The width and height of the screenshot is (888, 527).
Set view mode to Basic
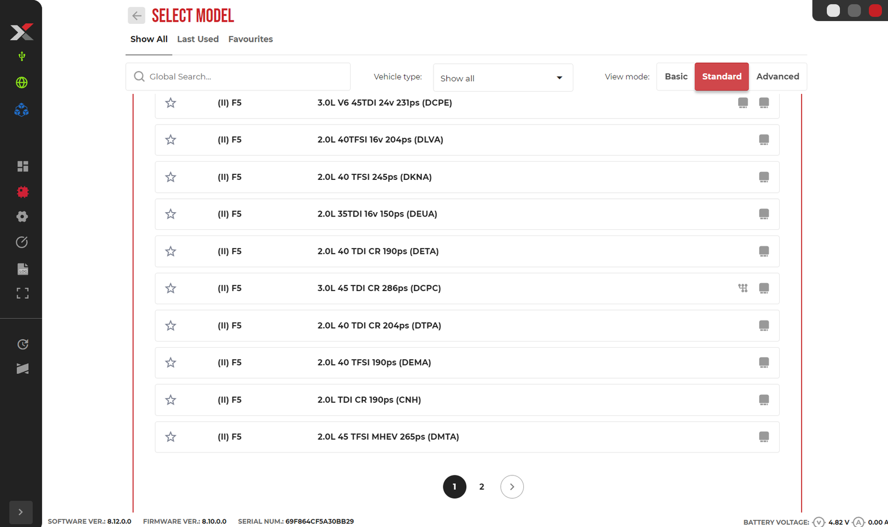pos(676,77)
